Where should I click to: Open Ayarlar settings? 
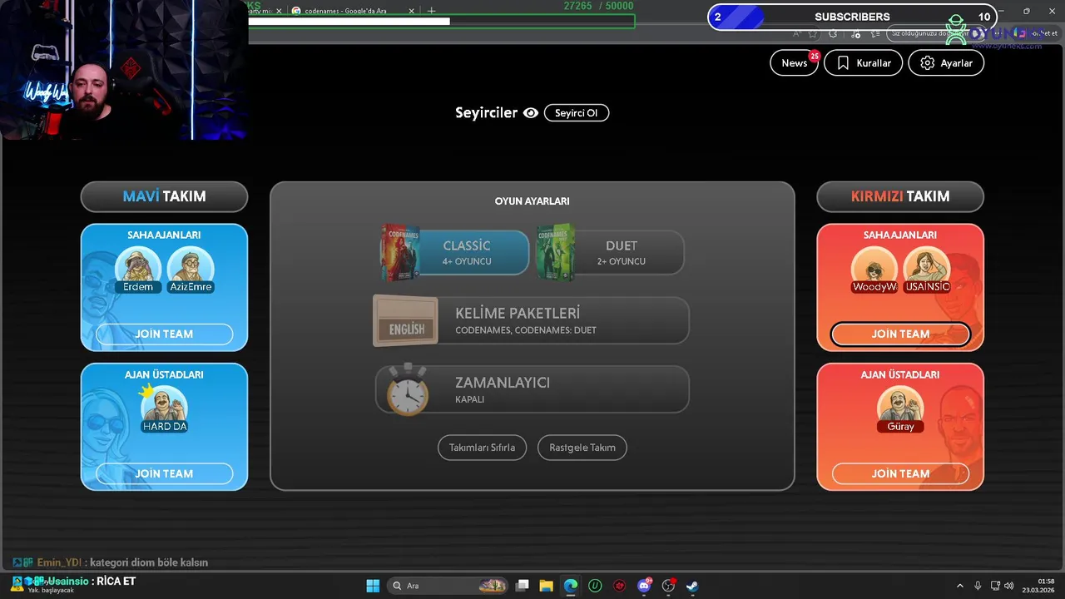coord(946,63)
